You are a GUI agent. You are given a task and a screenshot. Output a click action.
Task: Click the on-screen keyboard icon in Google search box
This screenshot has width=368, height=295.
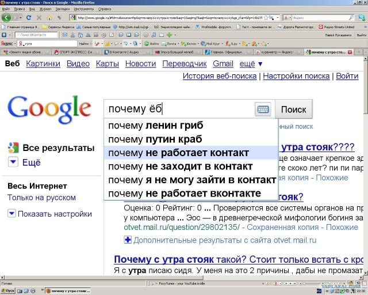tap(263, 109)
